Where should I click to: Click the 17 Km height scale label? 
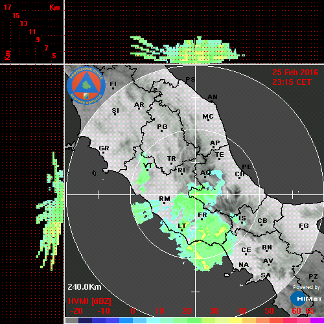[7, 7]
